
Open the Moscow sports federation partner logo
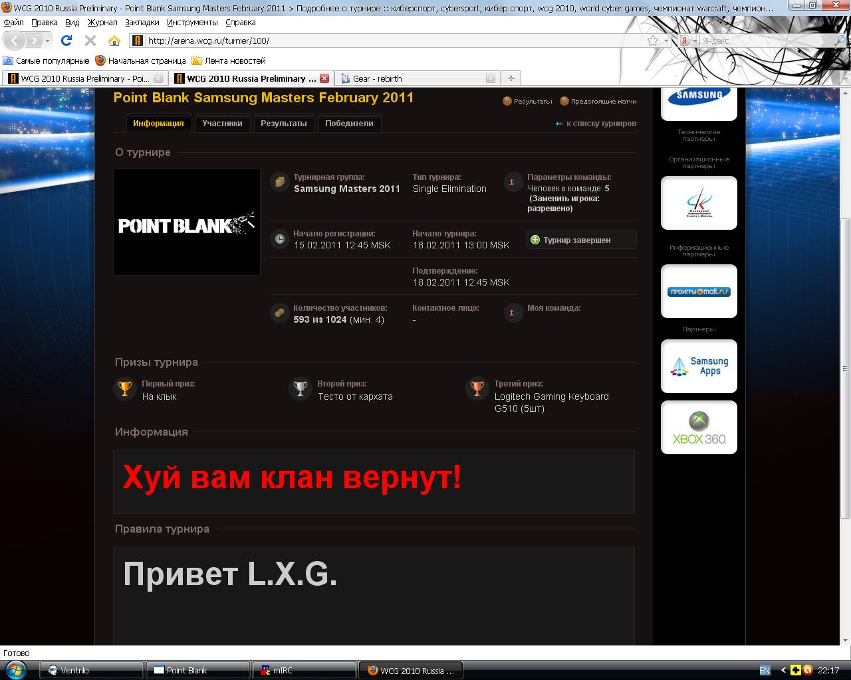(699, 203)
